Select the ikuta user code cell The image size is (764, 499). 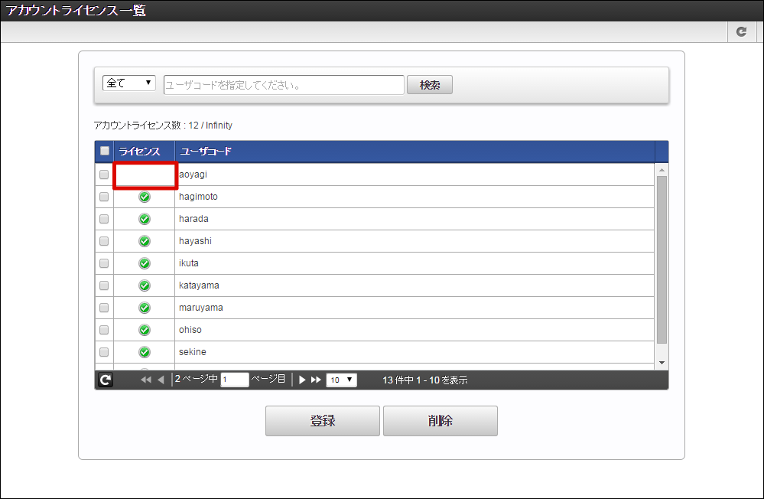tap(415, 263)
